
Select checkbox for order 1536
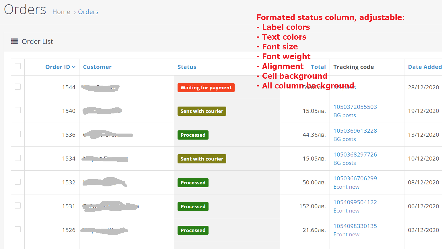coord(18,134)
